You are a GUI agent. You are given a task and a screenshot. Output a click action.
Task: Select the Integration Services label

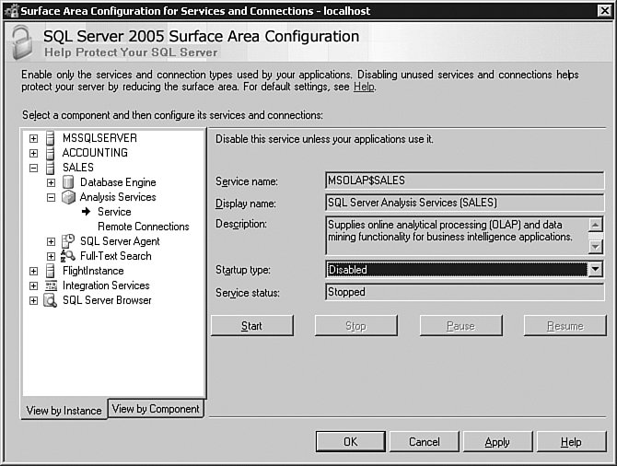point(106,285)
